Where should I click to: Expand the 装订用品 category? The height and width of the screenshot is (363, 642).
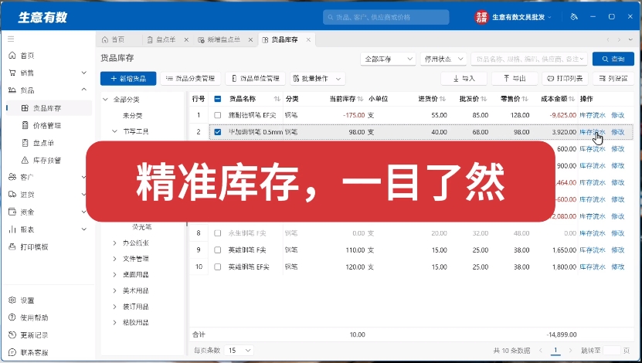(x=114, y=307)
